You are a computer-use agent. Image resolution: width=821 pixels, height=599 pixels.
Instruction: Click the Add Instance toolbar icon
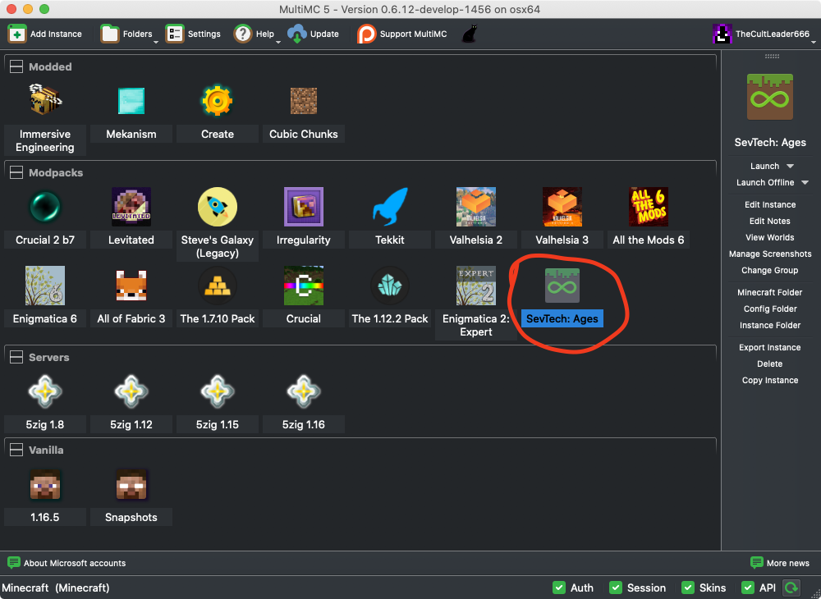[x=16, y=34]
